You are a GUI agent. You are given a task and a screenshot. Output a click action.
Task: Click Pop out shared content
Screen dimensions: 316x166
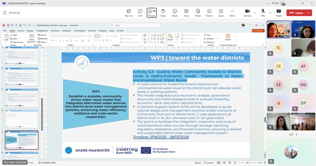pyautogui.click(x=129, y=13)
